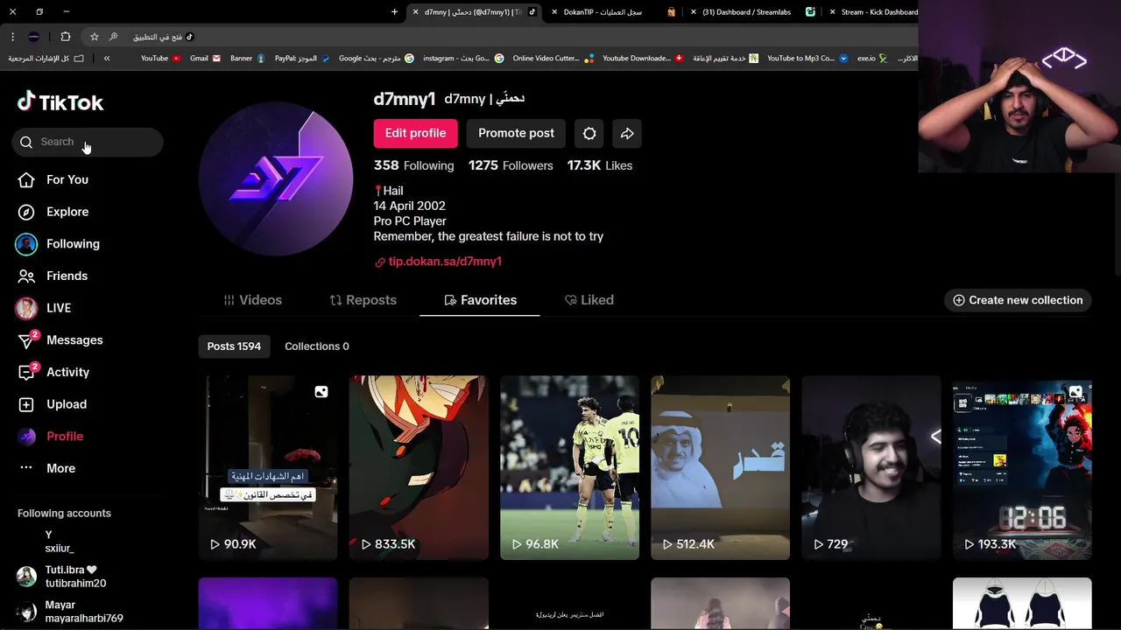Open the browser extensions puzzle icon
1121x630 pixels.
coord(66,37)
